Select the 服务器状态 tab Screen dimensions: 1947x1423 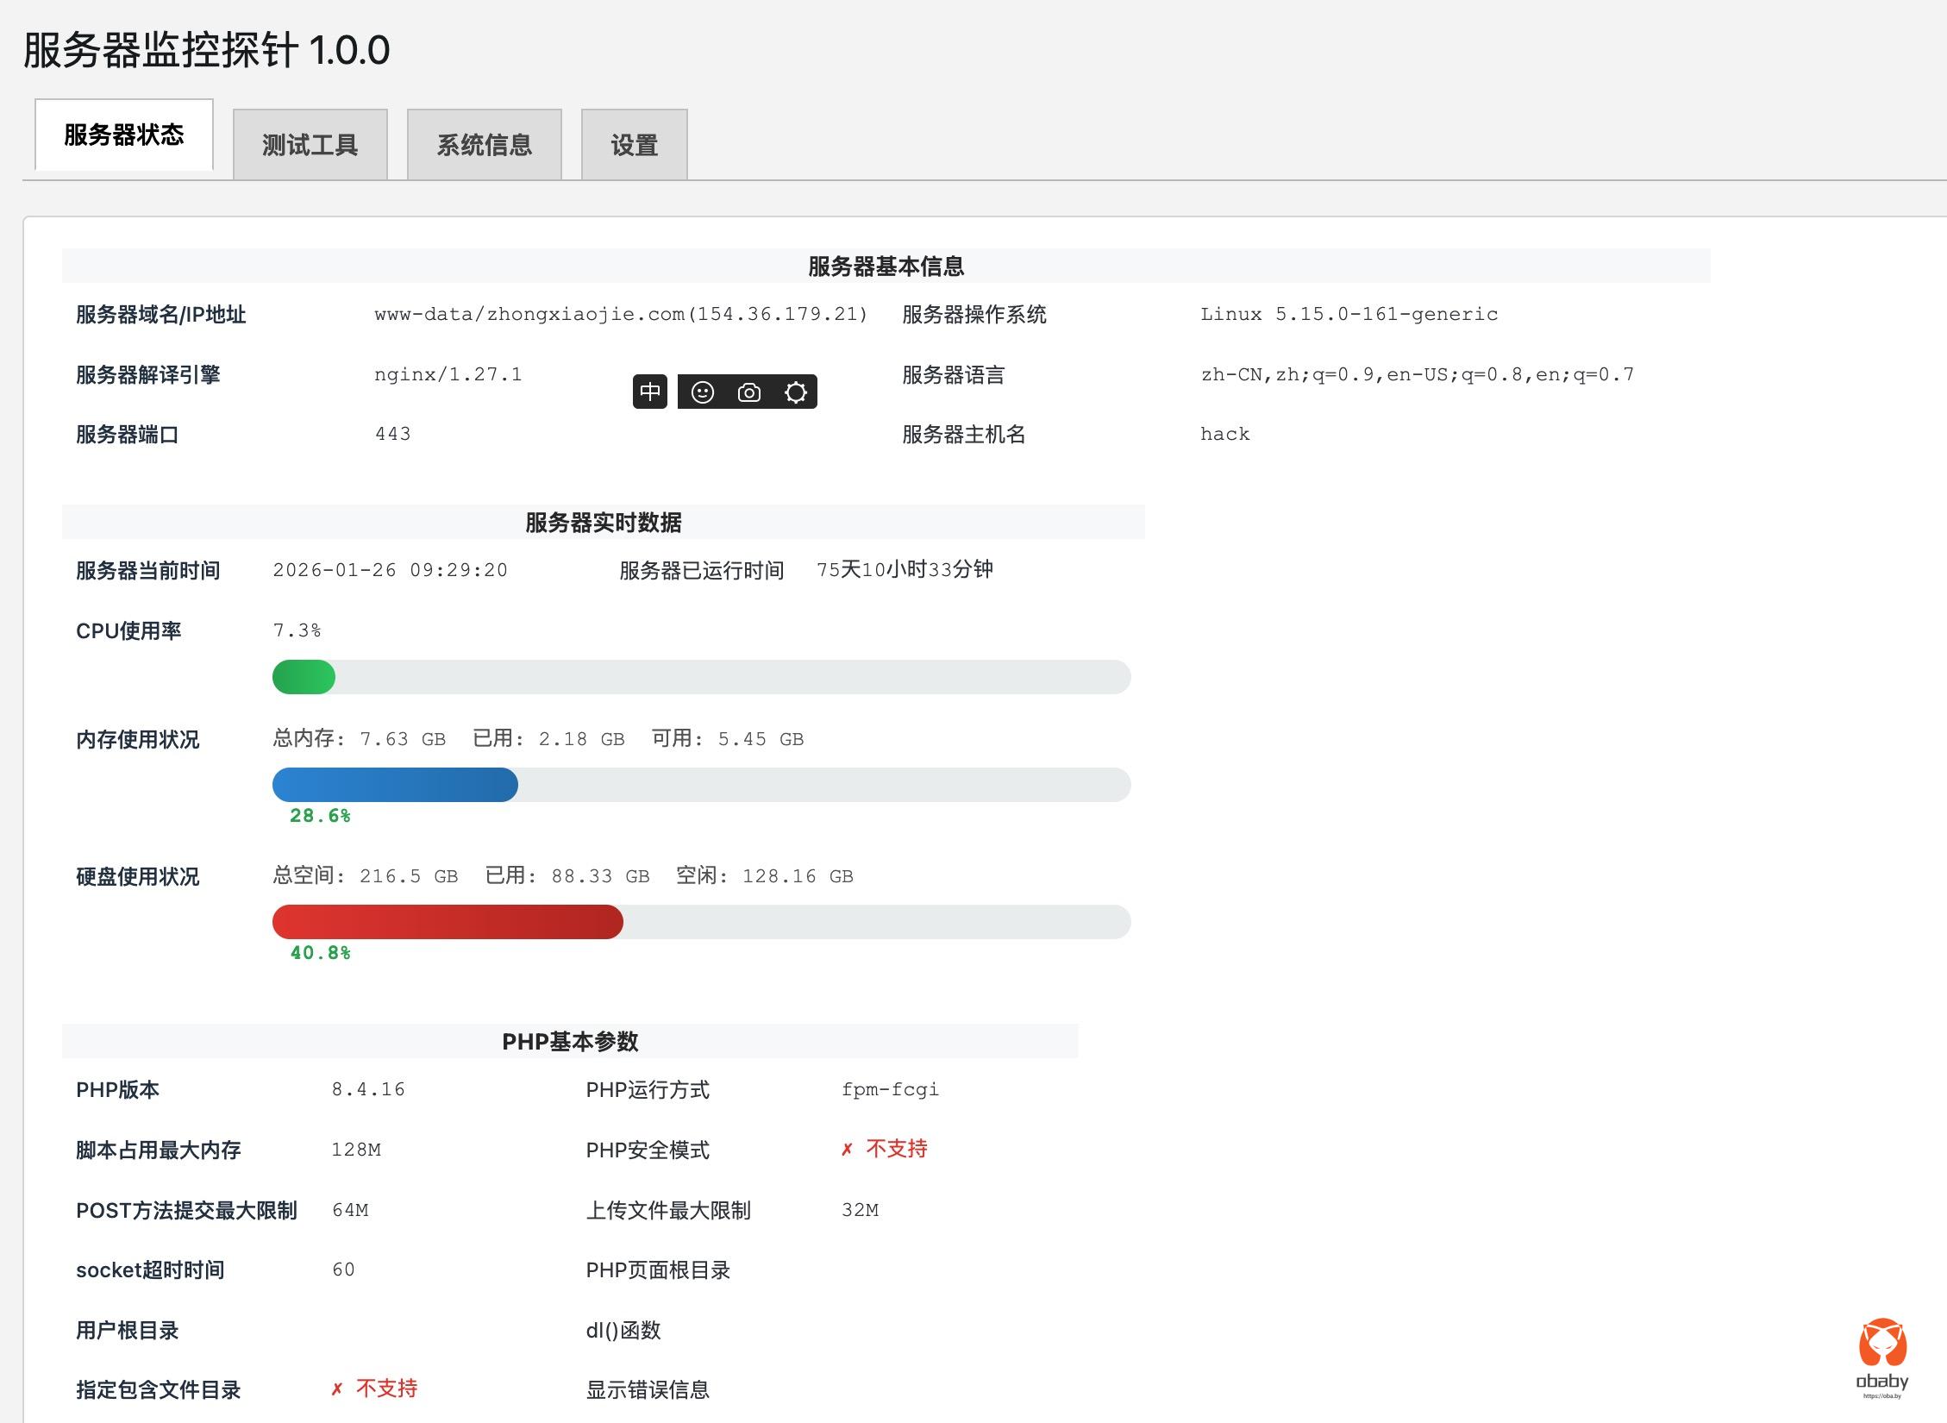point(124,135)
